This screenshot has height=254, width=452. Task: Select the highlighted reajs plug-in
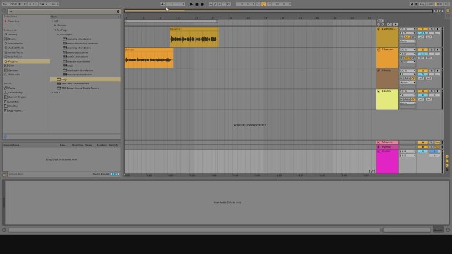pos(85,79)
